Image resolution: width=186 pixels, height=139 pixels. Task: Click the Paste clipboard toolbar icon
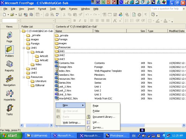[x=75, y=15]
